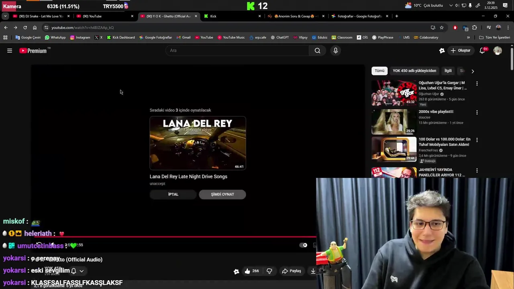
Task: Open the YouTube notifications bell
Action: tap(482, 51)
